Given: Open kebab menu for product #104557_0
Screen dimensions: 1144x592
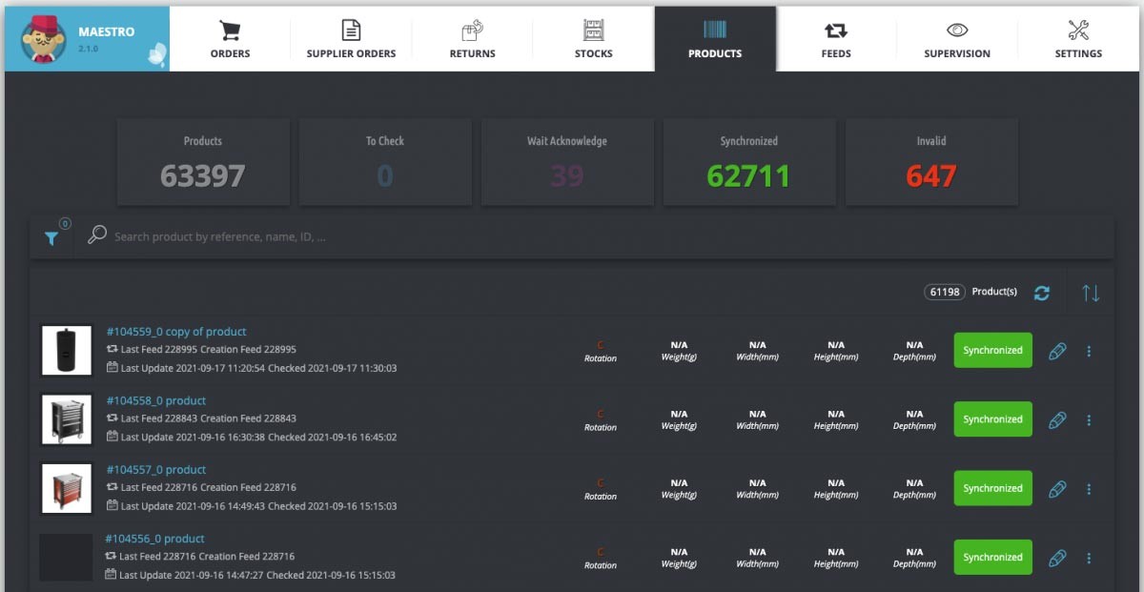Looking at the screenshot, I should pos(1089,489).
